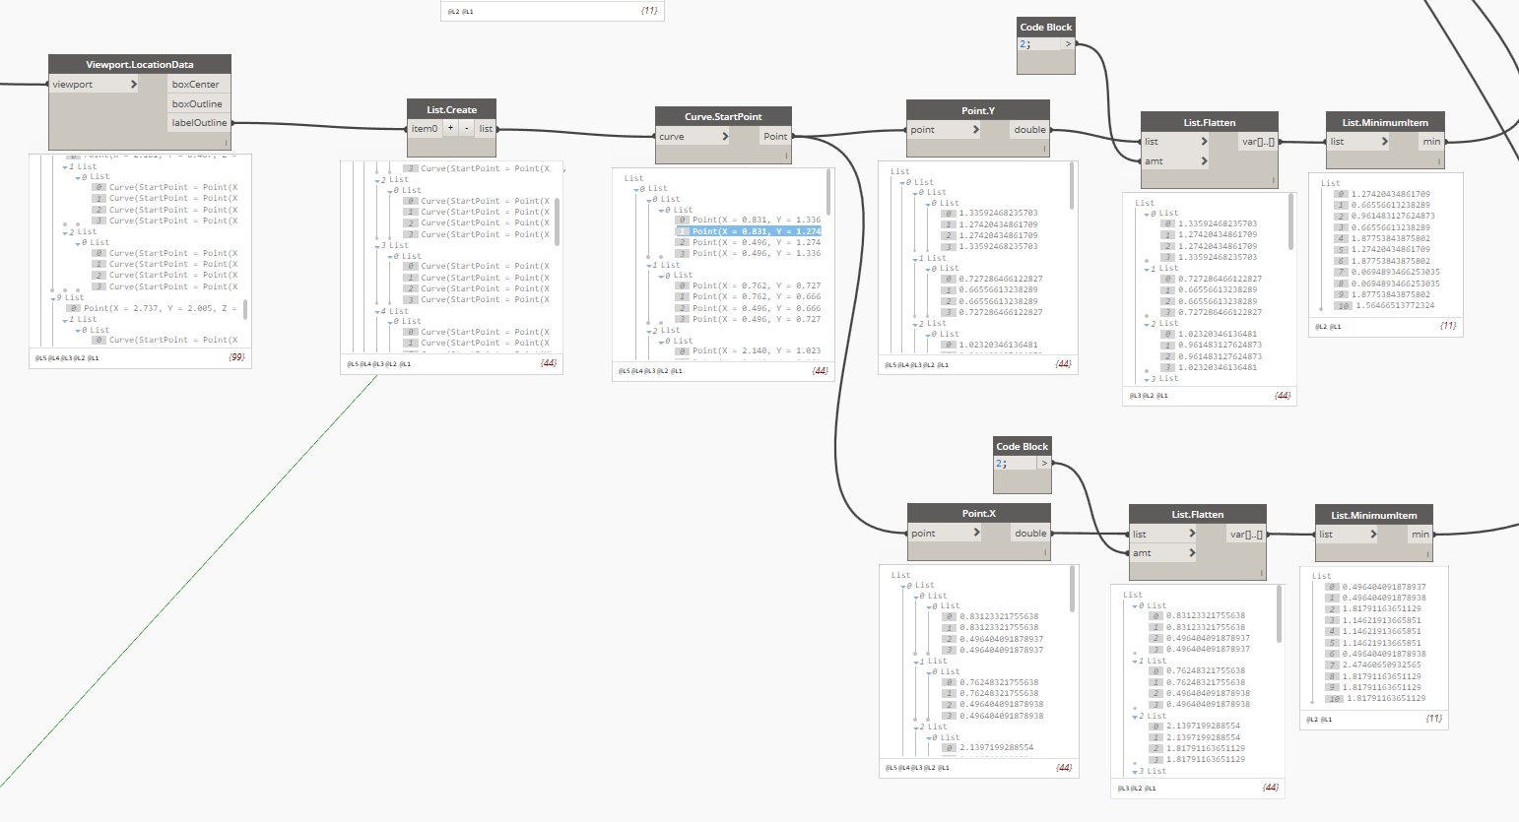The height and width of the screenshot is (822, 1519).
Task: Open list port chevron on List.MinimumItem after Point.Y chain
Action: (1384, 142)
